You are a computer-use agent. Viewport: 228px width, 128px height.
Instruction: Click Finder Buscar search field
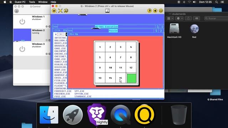216,18
